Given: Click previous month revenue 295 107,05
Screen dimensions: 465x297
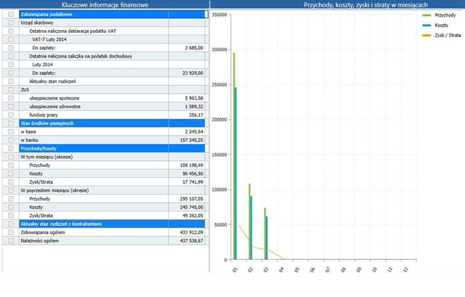Looking at the screenshot, I should pos(192,199).
